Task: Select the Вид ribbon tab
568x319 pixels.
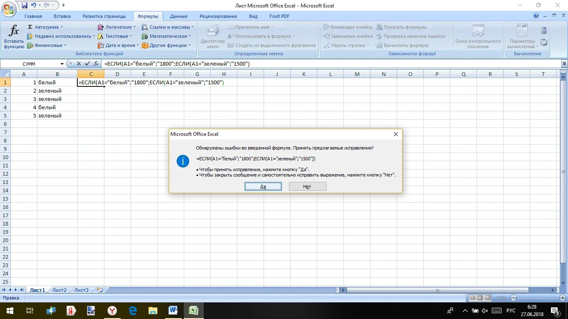Action: tap(253, 16)
